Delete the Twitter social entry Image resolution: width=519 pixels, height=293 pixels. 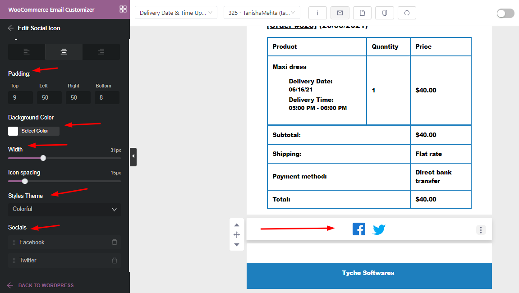click(x=115, y=260)
